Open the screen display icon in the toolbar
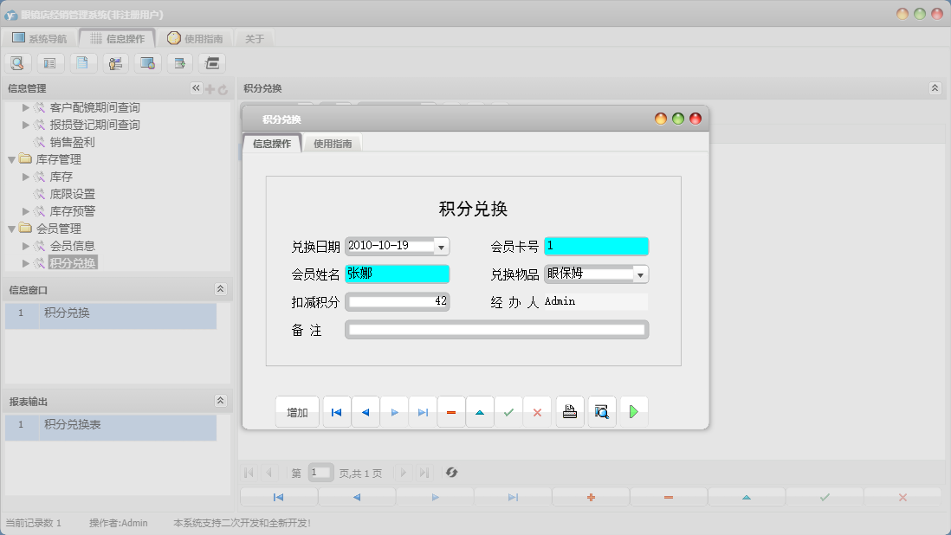 point(147,62)
